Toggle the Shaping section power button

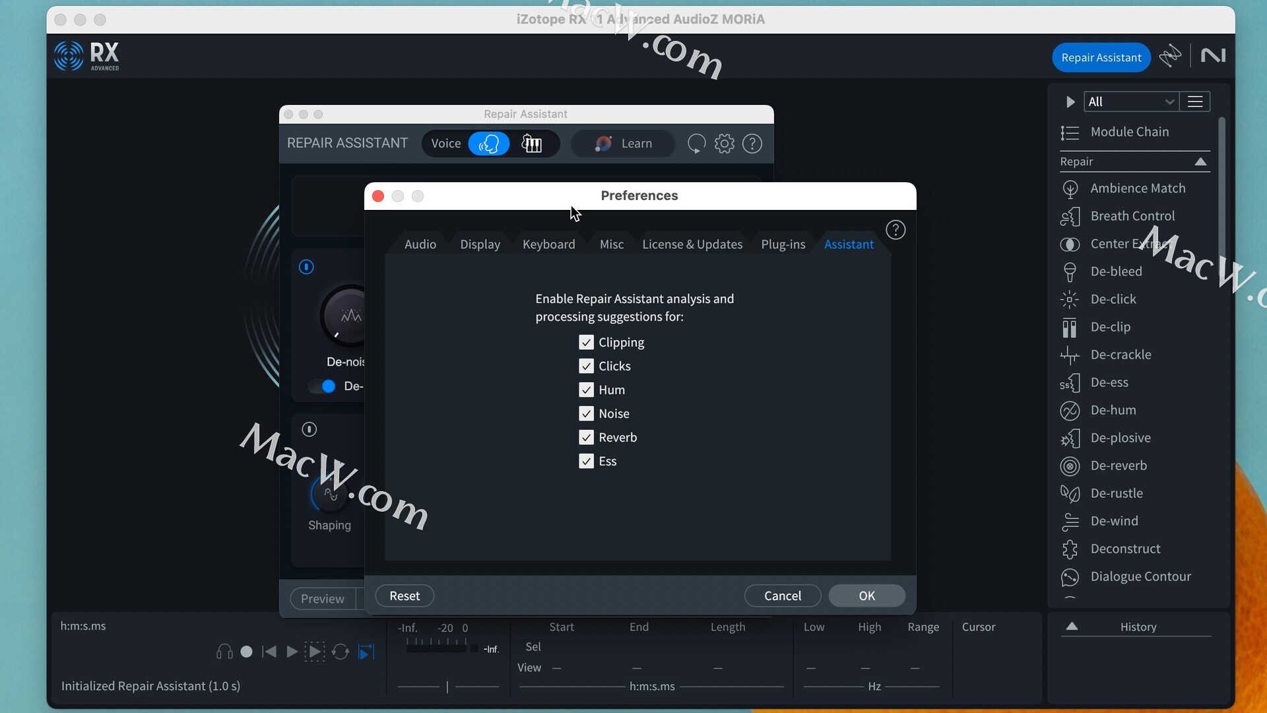pyautogui.click(x=309, y=430)
